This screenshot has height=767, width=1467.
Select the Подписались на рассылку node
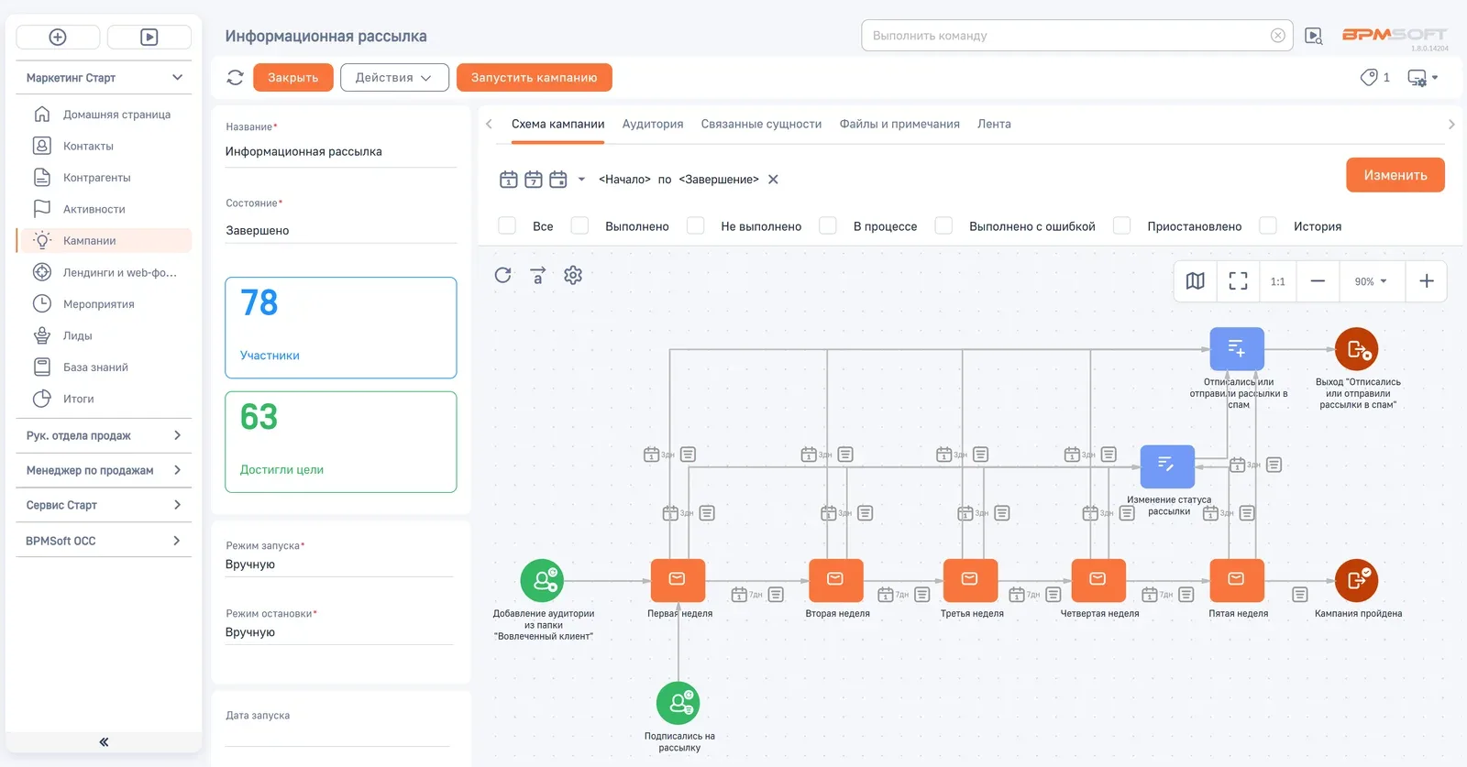[x=678, y=703]
